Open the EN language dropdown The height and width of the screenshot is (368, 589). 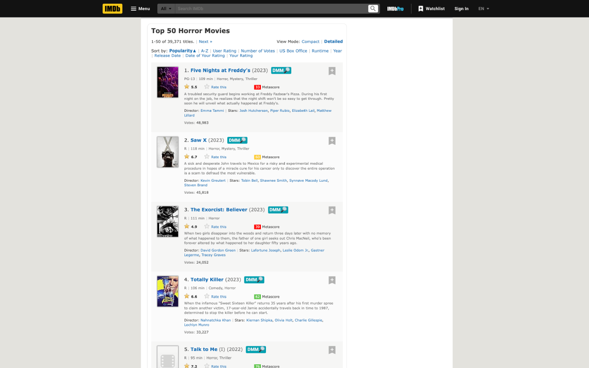484,9
